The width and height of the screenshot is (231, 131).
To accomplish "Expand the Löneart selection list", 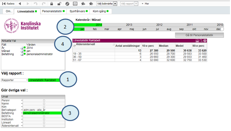I will [x=22, y=123].
